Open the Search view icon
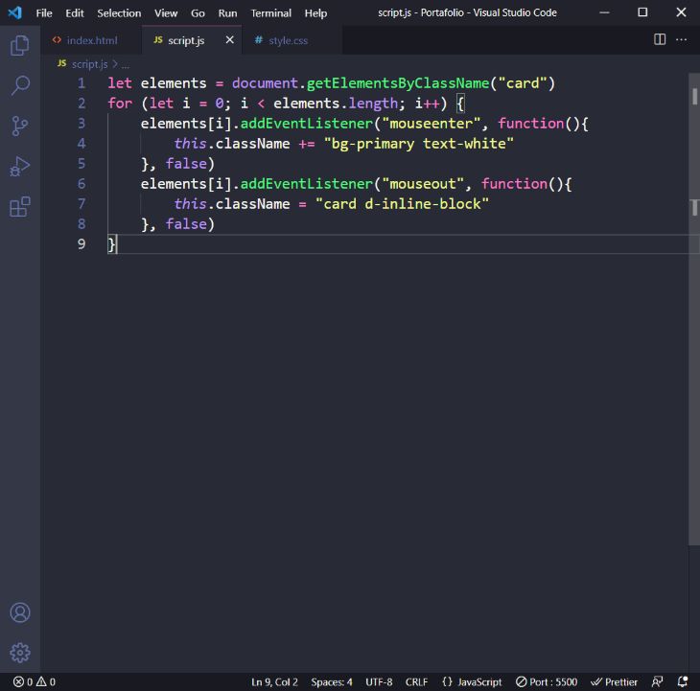 click(19, 86)
